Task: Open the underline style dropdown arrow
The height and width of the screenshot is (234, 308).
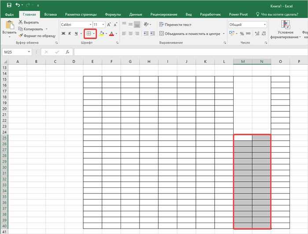Action: click(81, 33)
